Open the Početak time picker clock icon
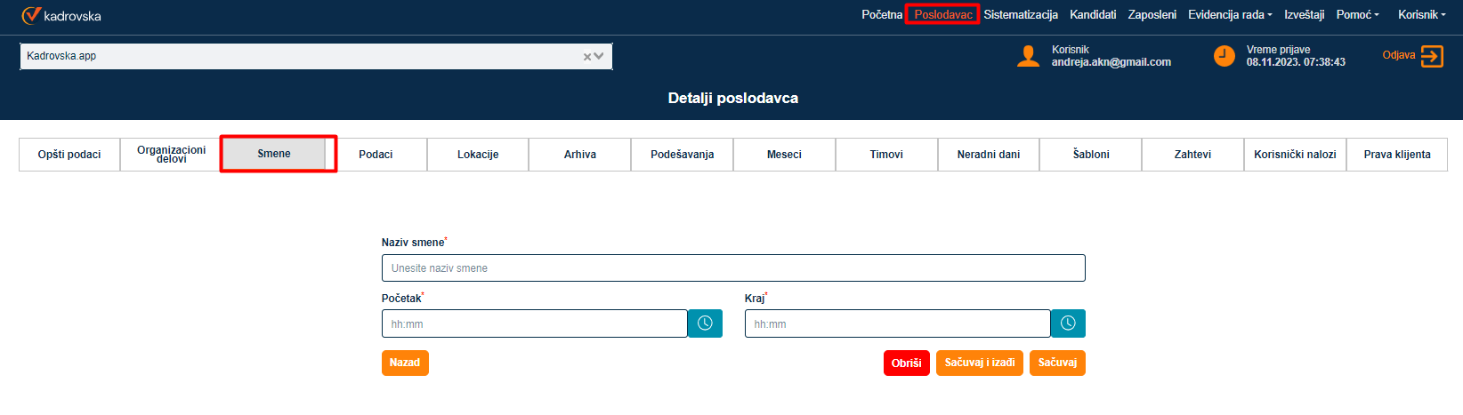This screenshot has width=1463, height=415. 705,323
